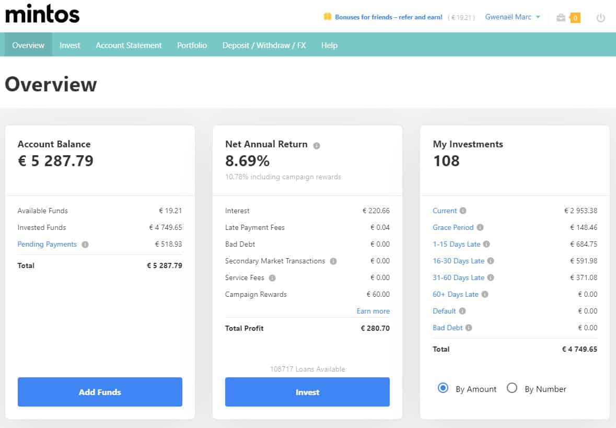Click the gift icon beside referral bonuses
The image size is (616, 428).
[328, 17]
